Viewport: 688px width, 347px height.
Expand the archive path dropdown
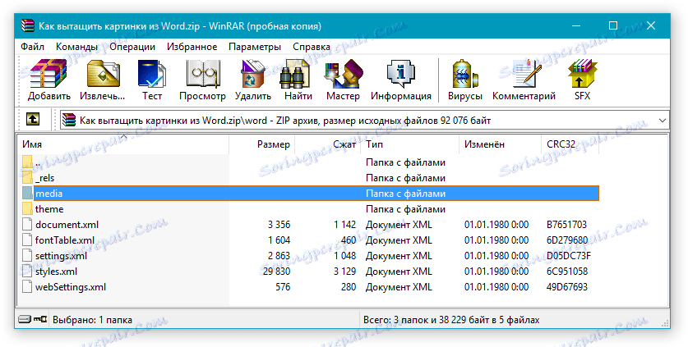(x=663, y=121)
